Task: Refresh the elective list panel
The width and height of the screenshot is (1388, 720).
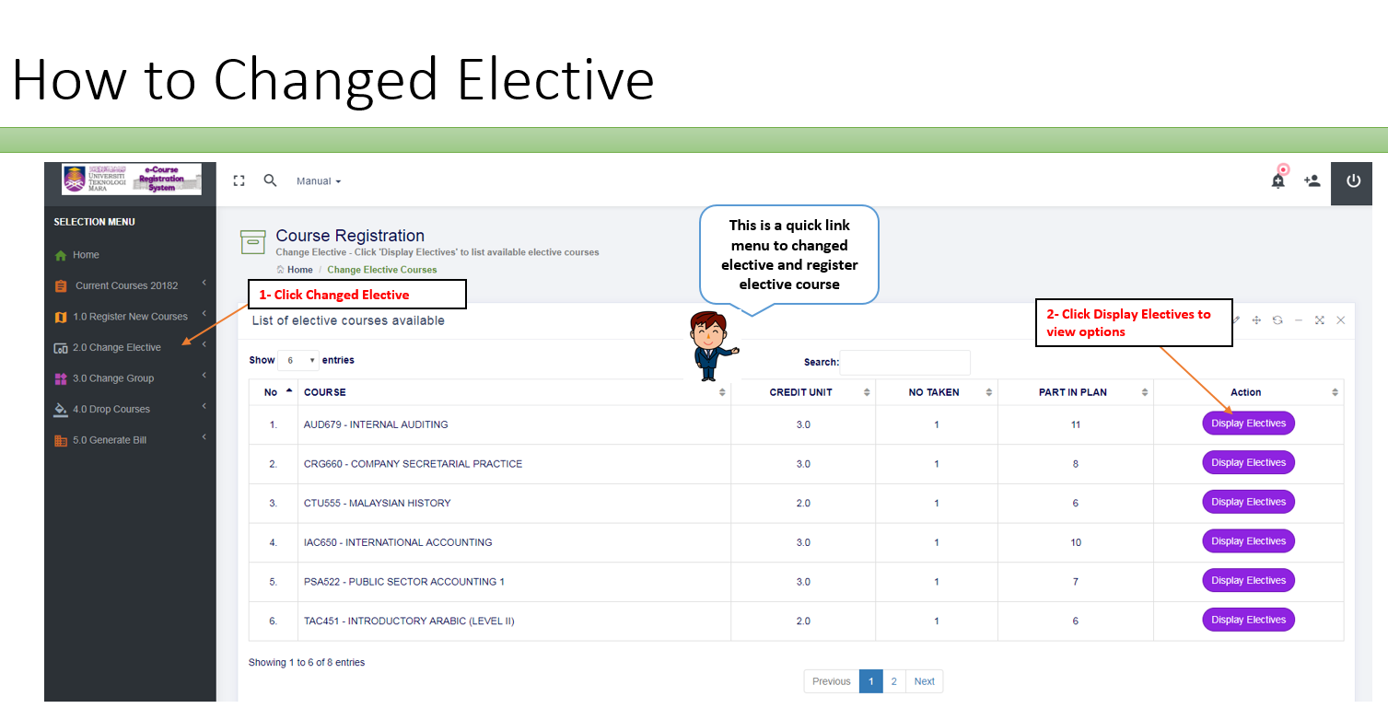Action: (1277, 320)
